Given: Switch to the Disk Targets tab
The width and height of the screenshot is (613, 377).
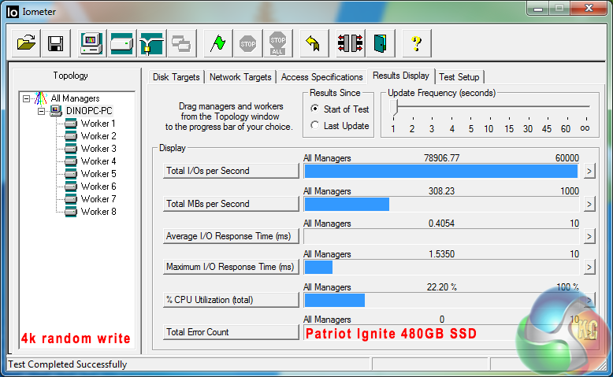Looking at the screenshot, I should click(176, 77).
